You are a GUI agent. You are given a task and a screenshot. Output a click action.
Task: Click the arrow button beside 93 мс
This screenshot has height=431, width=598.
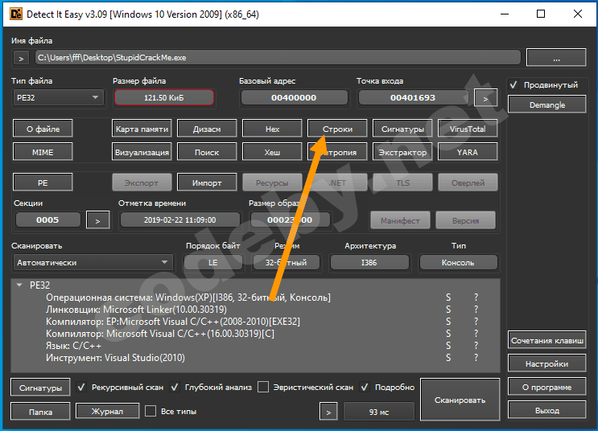328,412
